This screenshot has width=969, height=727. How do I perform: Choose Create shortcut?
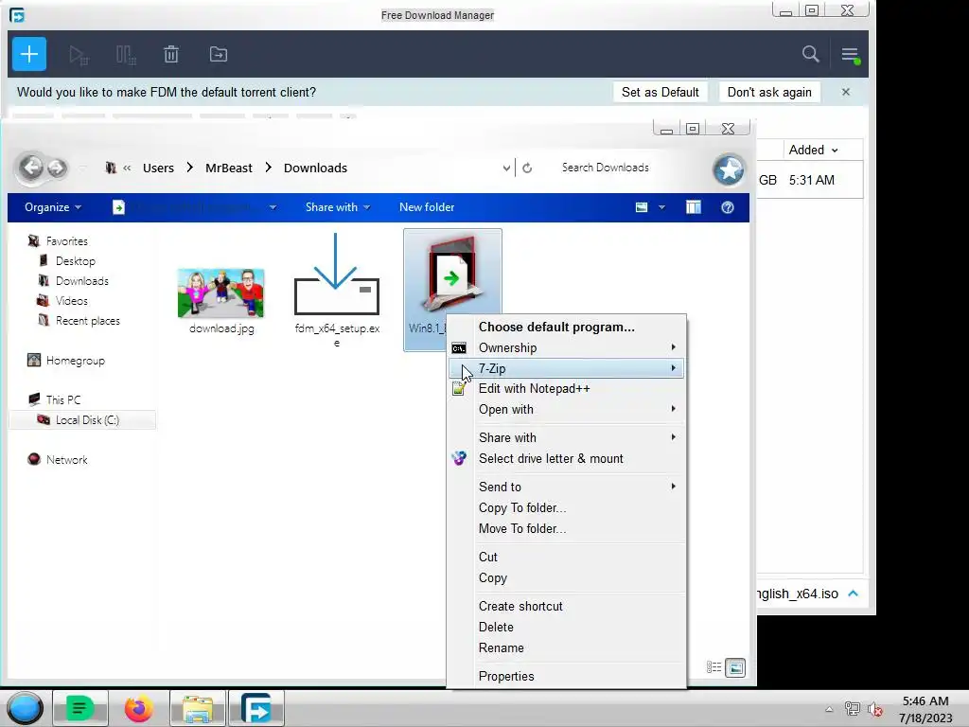(x=566, y=607)
